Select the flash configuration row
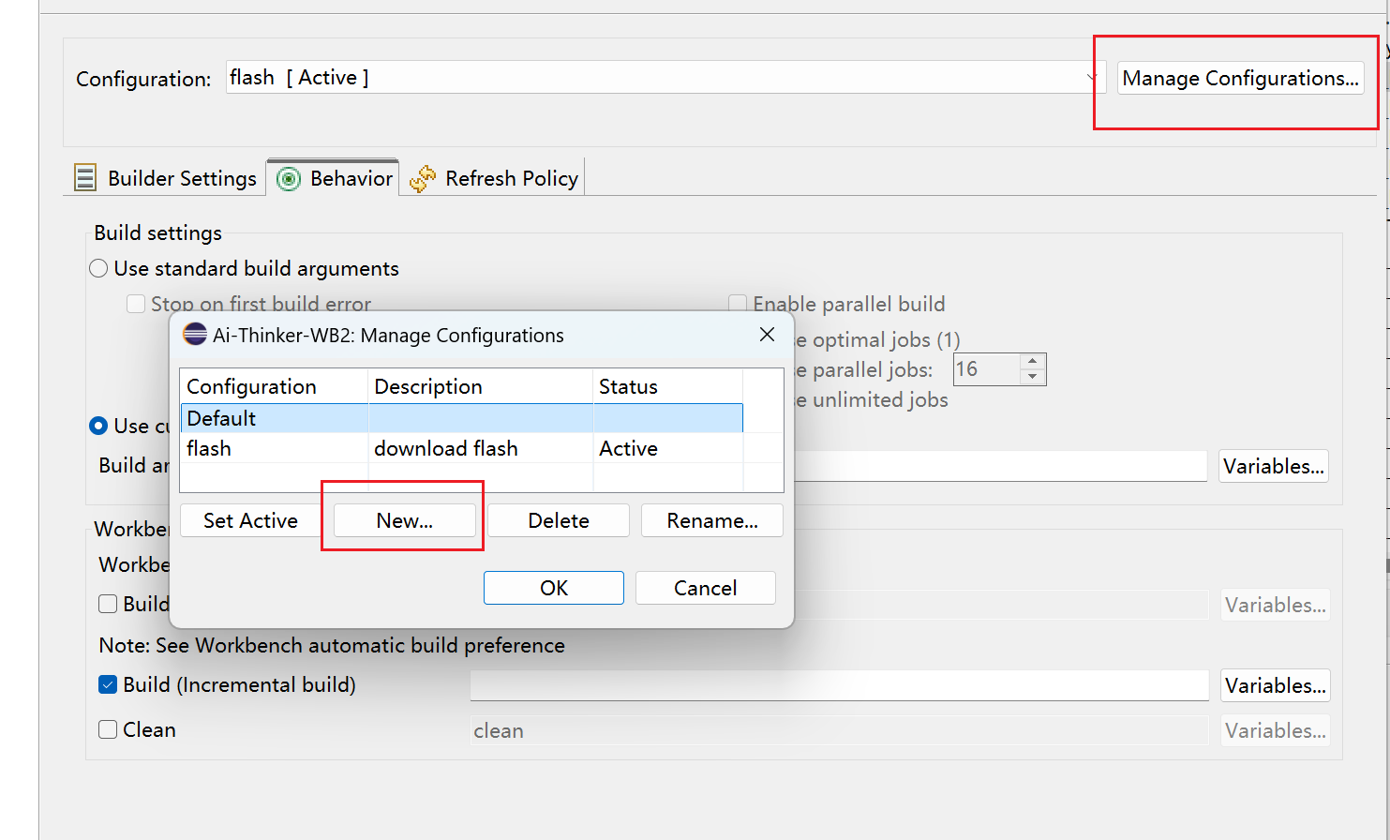 click(x=461, y=448)
